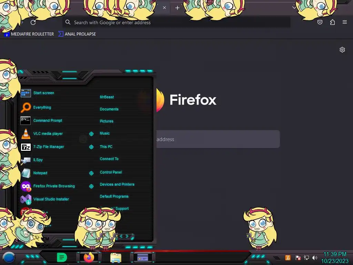Launch VLC media player
This screenshot has width=353, height=265.
point(48,134)
